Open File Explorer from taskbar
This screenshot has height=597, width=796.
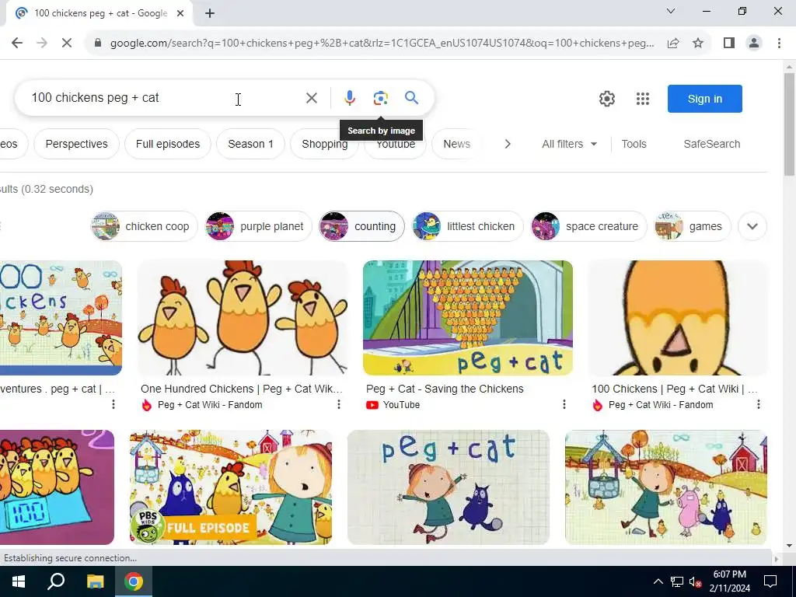pyautogui.click(x=95, y=581)
